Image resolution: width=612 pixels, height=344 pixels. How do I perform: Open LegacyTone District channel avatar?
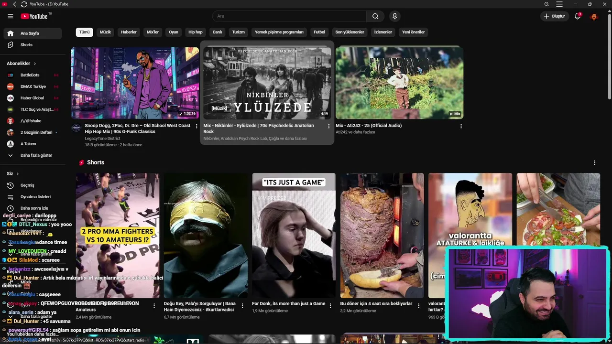[x=76, y=128]
